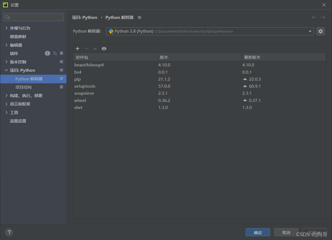Screen dimensions: 332x240
Task: Click setuptools installed version 57.0.0
Action: (164, 86)
